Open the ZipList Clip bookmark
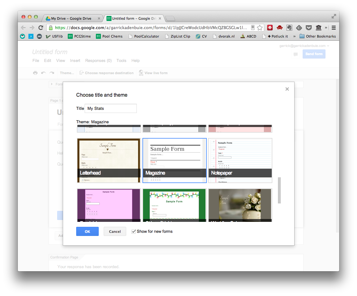The height and width of the screenshot is (296, 357). [178, 36]
